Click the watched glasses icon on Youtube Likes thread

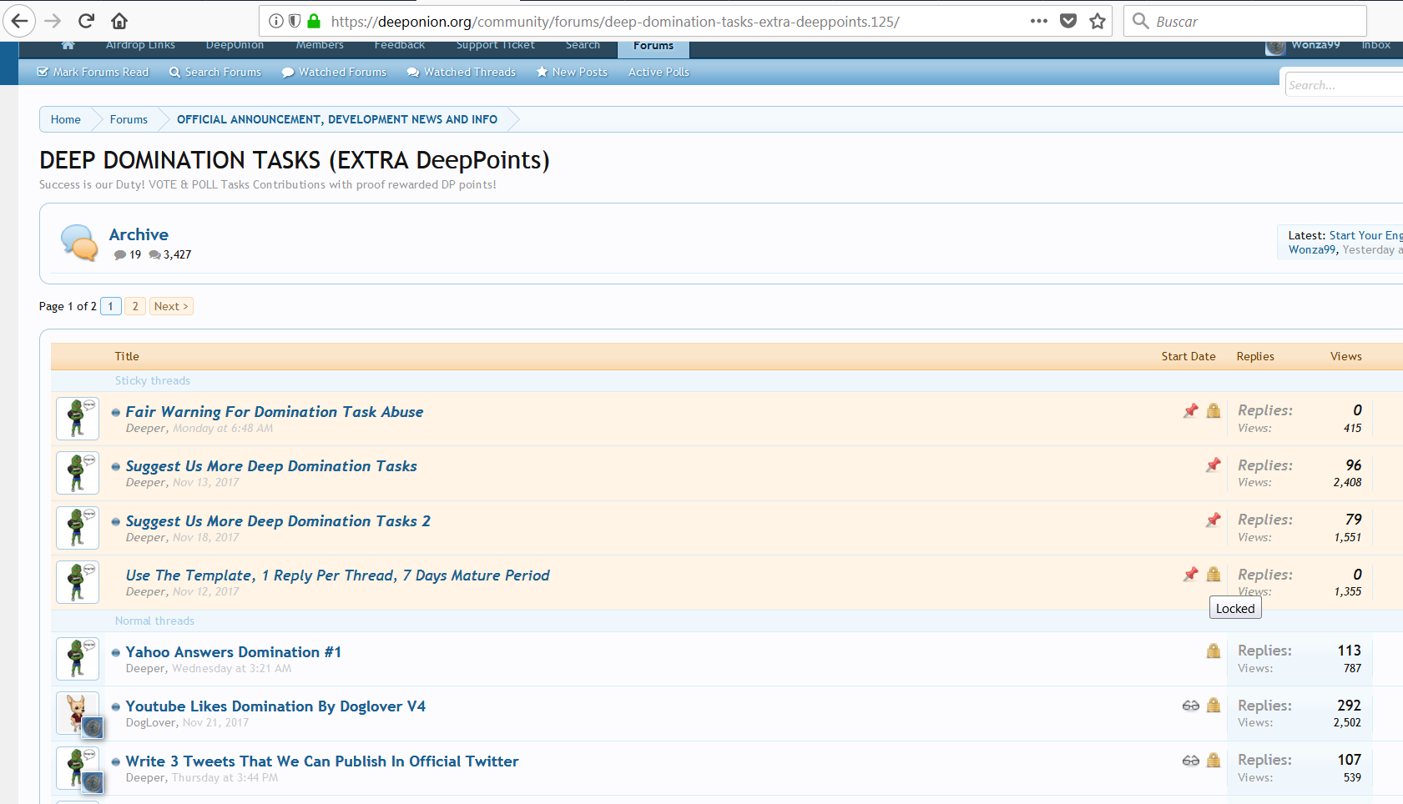(x=1190, y=706)
